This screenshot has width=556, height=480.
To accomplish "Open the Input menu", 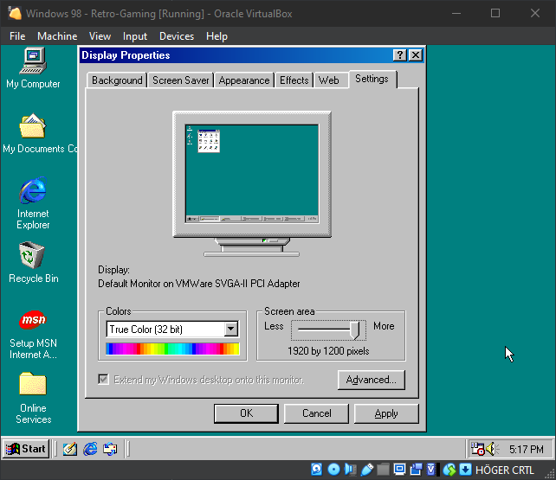I will point(135,36).
